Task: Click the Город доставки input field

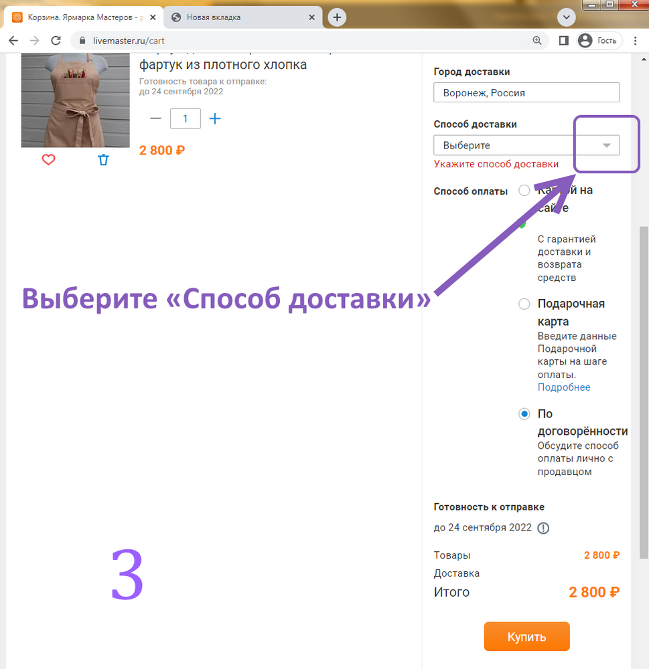Action: point(526,92)
